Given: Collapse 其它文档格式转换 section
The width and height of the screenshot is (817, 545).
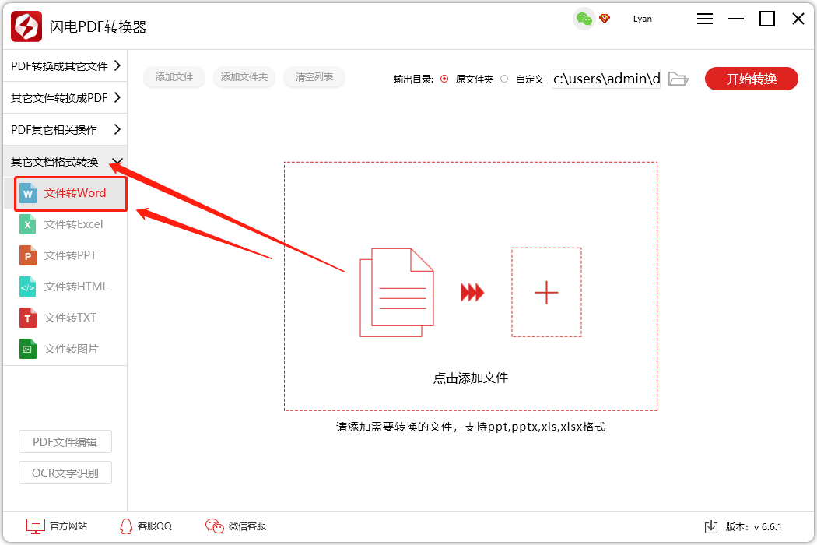Looking at the screenshot, I should click(65, 162).
